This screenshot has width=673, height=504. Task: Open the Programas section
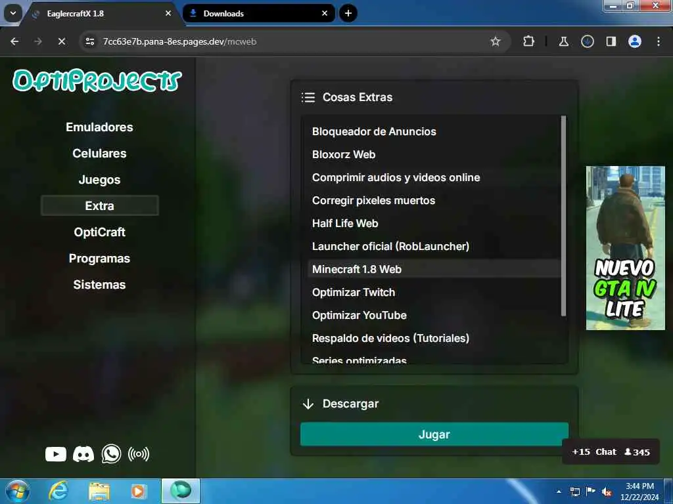tap(100, 259)
